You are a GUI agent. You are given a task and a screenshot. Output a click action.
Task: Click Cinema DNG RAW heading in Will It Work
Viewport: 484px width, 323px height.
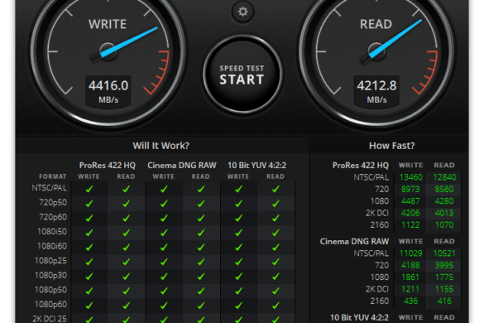point(182,166)
